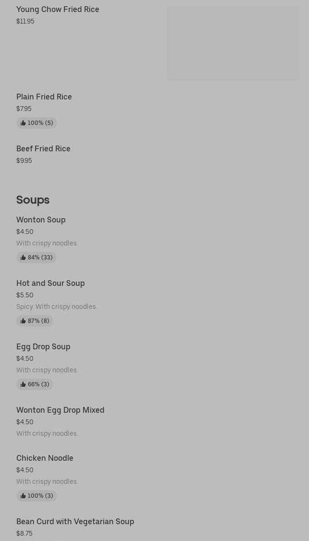Click the $8.75 price of Bean Curd Soup
The image size is (309, 541).
click(24, 533)
